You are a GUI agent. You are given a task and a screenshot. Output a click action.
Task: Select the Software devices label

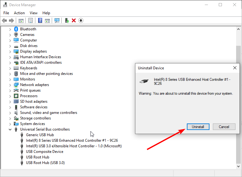click(34, 107)
